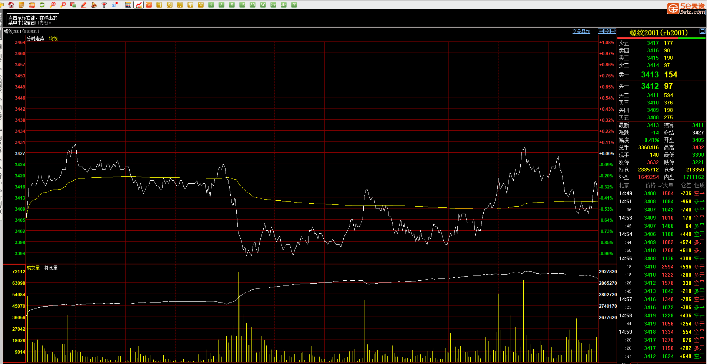The image size is (707, 364).
Task: Go to previous contract with left arrow
Action: click(601, 31)
